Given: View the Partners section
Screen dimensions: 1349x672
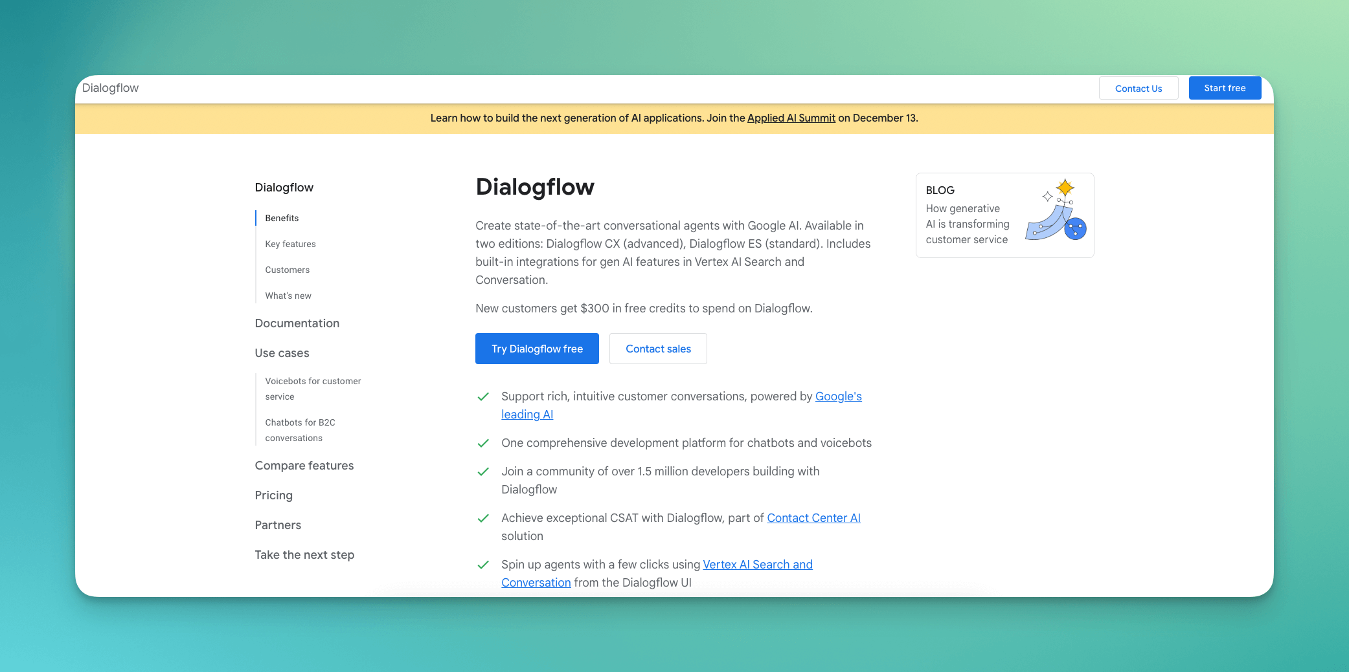Looking at the screenshot, I should (278, 525).
